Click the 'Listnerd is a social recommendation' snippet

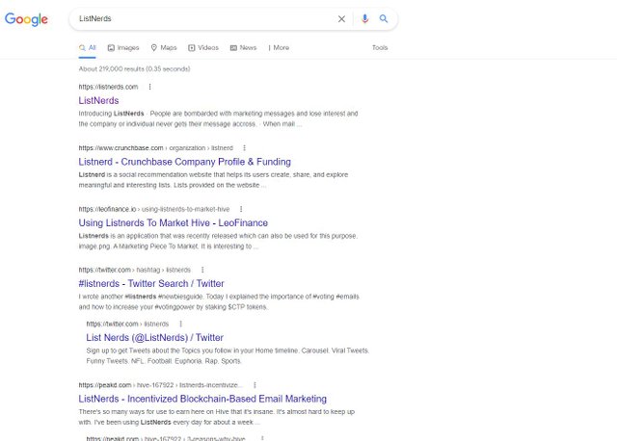(x=213, y=180)
